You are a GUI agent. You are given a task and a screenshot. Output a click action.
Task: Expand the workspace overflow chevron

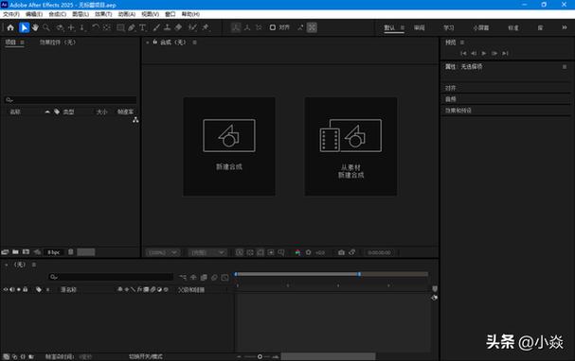pyautogui.click(x=565, y=27)
